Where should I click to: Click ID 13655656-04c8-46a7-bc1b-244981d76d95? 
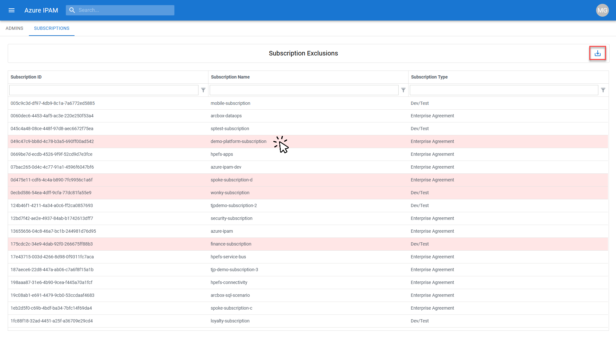tap(53, 231)
